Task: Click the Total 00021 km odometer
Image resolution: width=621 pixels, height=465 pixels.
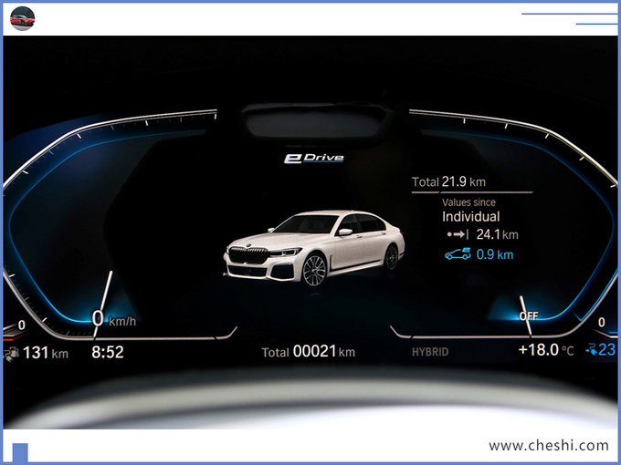Action: (x=308, y=352)
